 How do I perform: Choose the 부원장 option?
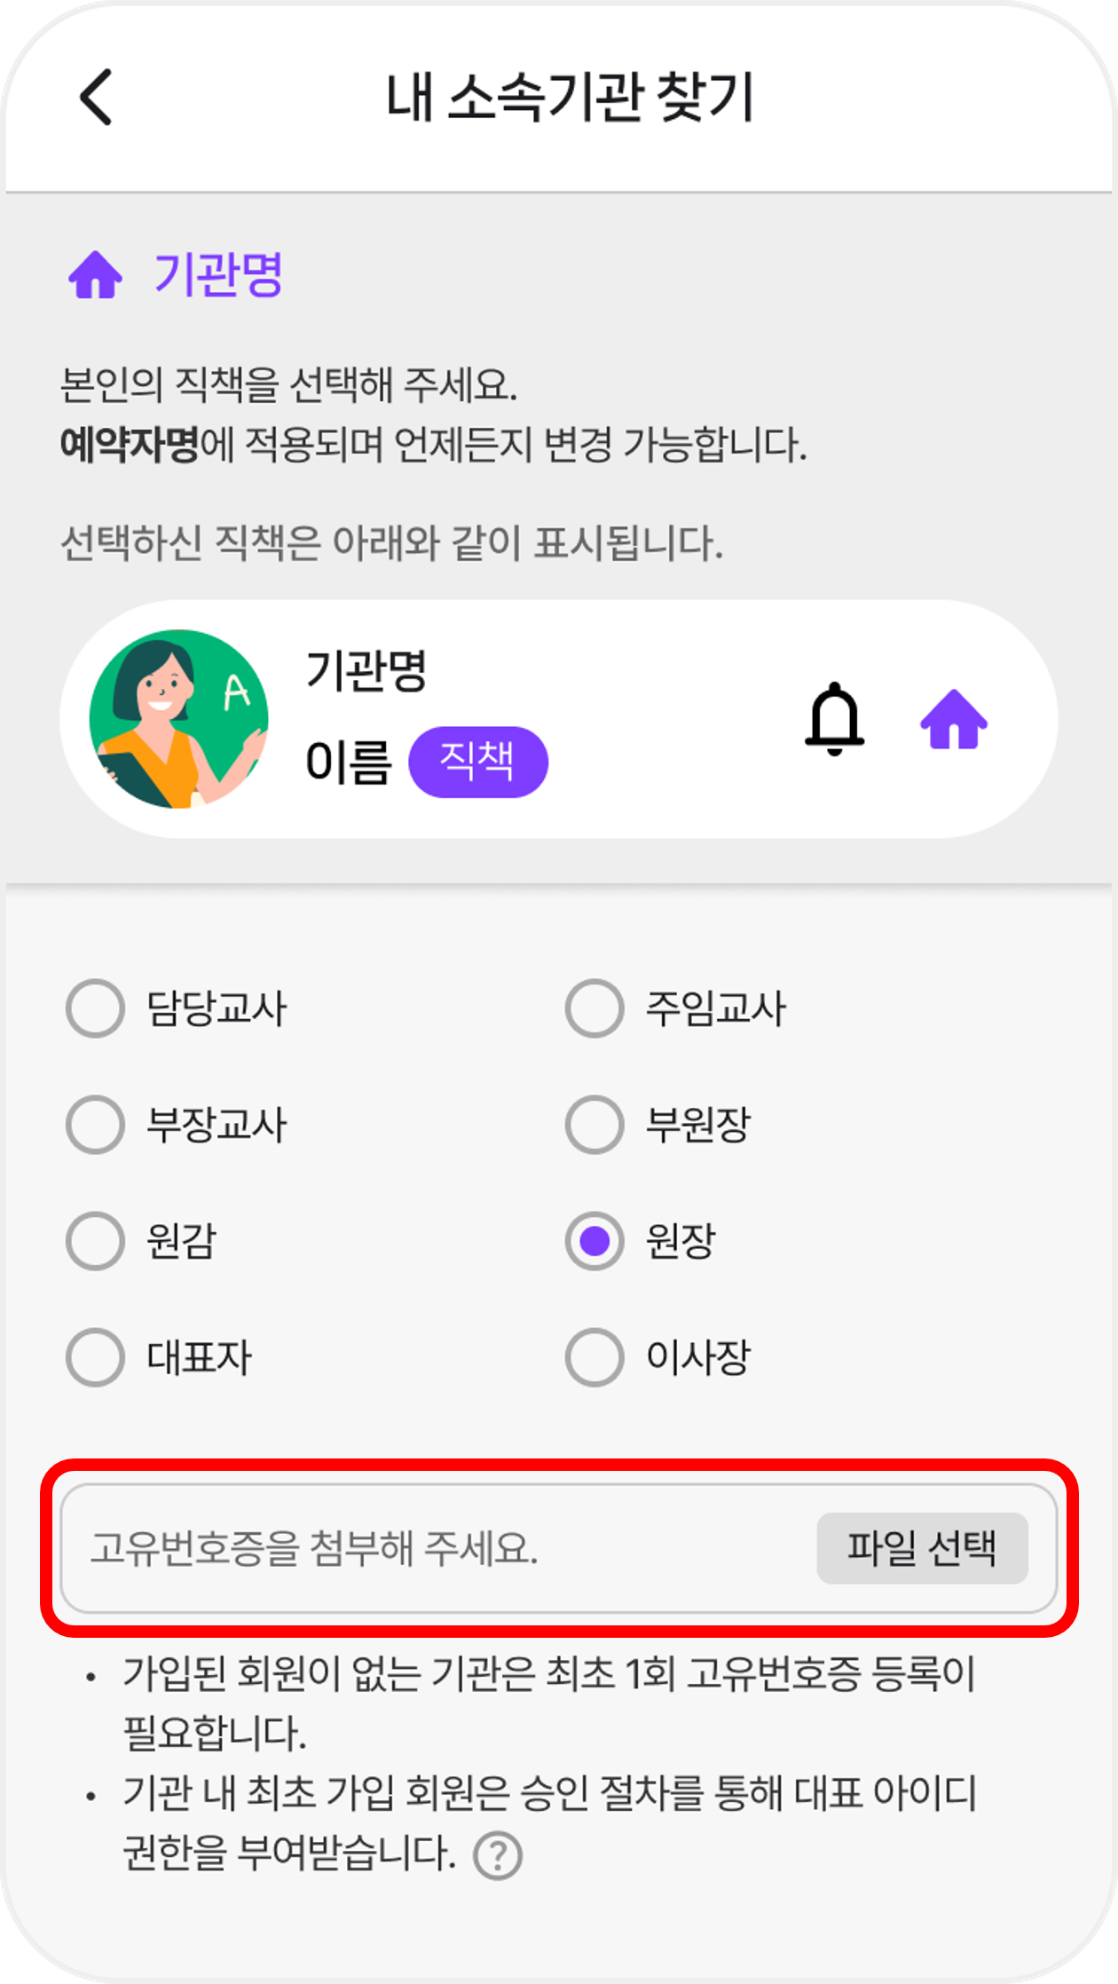pos(594,1125)
